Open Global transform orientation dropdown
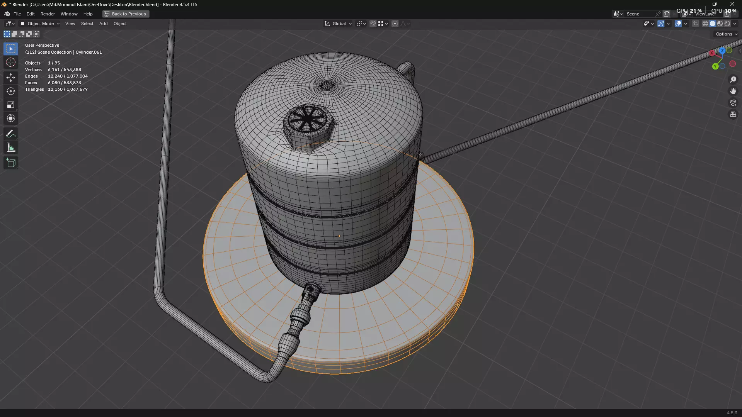This screenshot has width=742, height=417. pos(338,24)
